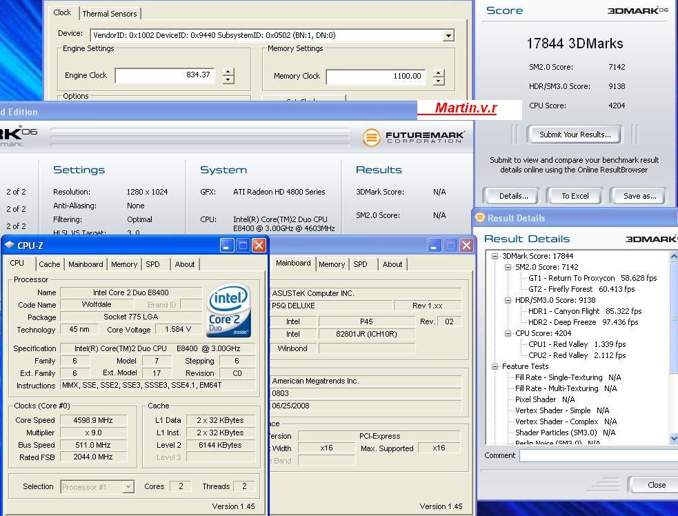
Task: Decrease the Engine Clock stepper
Action: 228,80
